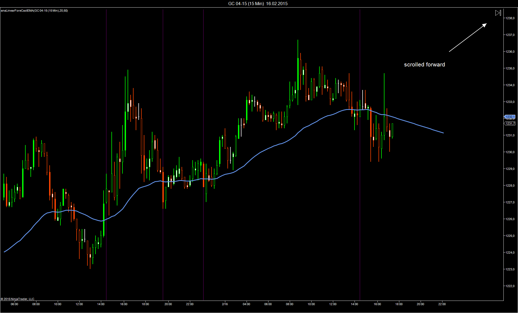Click the 1235,0 price axis label
The width and height of the screenshot is (518, 313).
coord(510,68)
